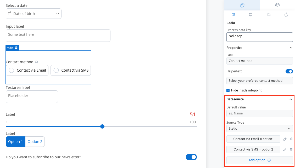Open the Source Type Static dropdown
The height and width of the screenshot is (168, 295).
click(x=260, y=129)
